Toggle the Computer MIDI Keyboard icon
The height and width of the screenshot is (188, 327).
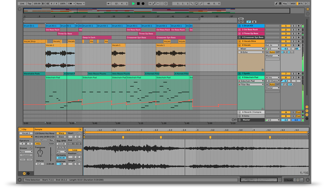(x=280, y=3)
